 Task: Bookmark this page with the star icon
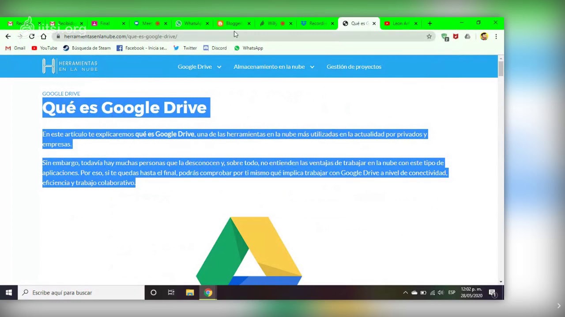[429, 37]
